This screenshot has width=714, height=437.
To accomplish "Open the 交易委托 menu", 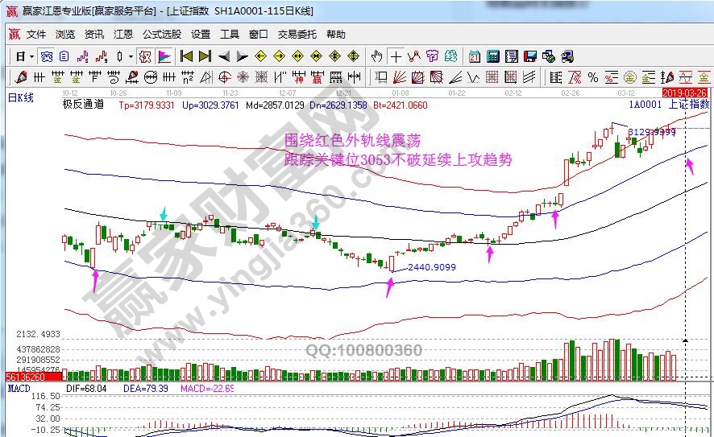I will (x=297, y=35).
